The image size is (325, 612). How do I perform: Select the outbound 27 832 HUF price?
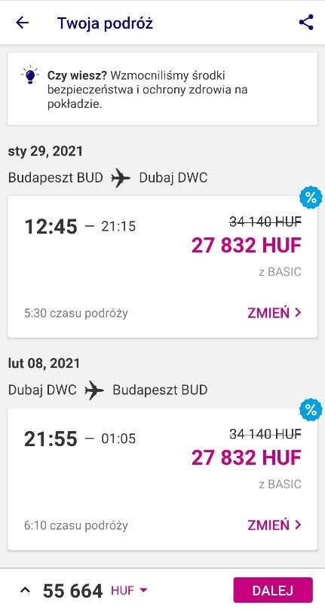click(x=247, y=246)
